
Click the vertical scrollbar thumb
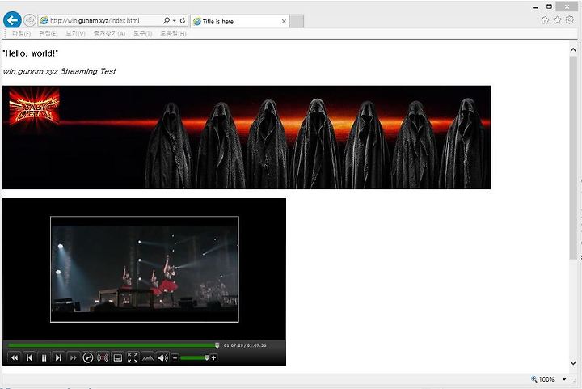[573, 158]
